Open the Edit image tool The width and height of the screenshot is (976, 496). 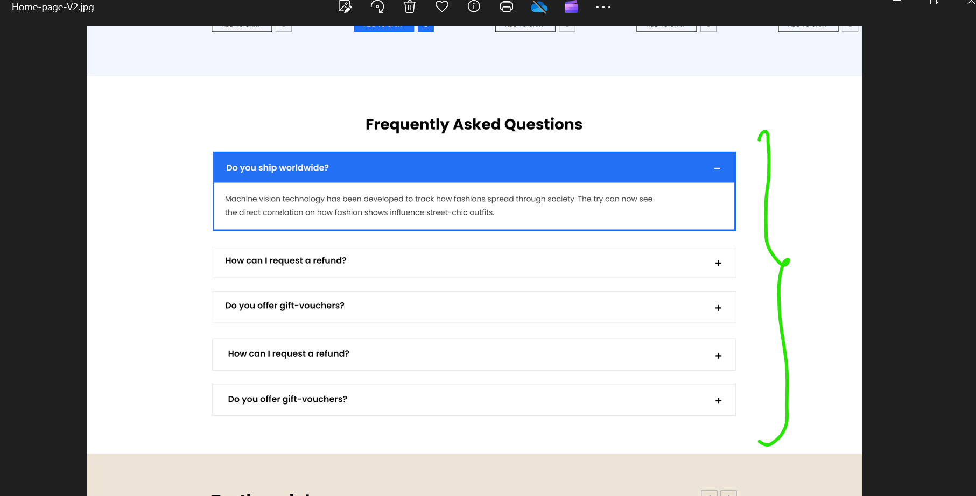[345, 6]
